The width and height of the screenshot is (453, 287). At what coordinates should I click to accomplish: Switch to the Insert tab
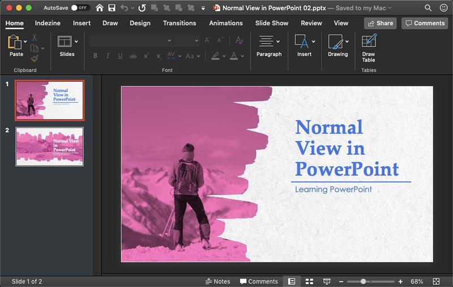(82, 23)
